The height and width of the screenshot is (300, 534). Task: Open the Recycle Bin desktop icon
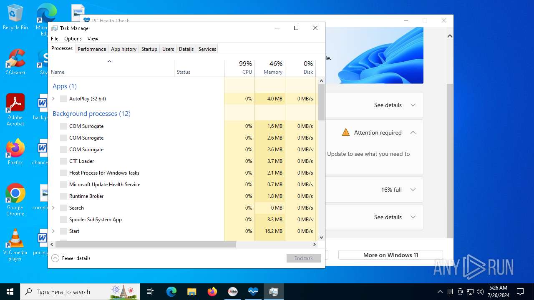(x=15, y=17)
